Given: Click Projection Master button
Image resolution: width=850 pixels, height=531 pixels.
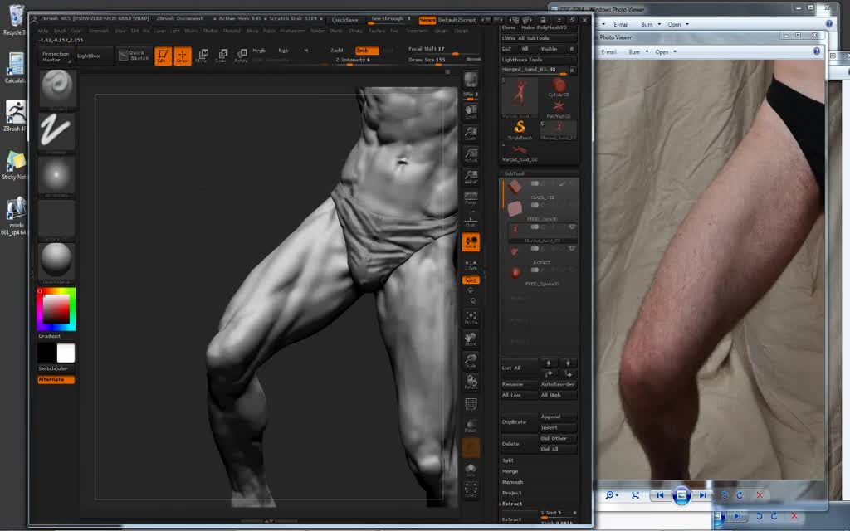Looking at the screenshot, I should pos(56,56).
